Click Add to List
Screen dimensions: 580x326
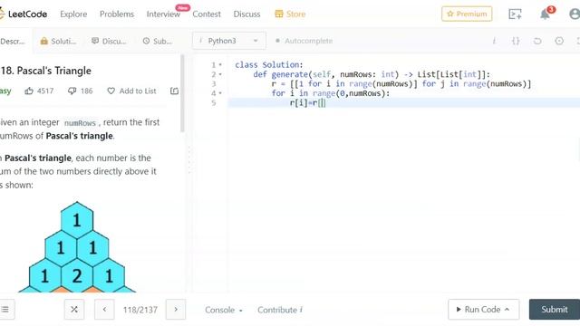tap(131, 91)
